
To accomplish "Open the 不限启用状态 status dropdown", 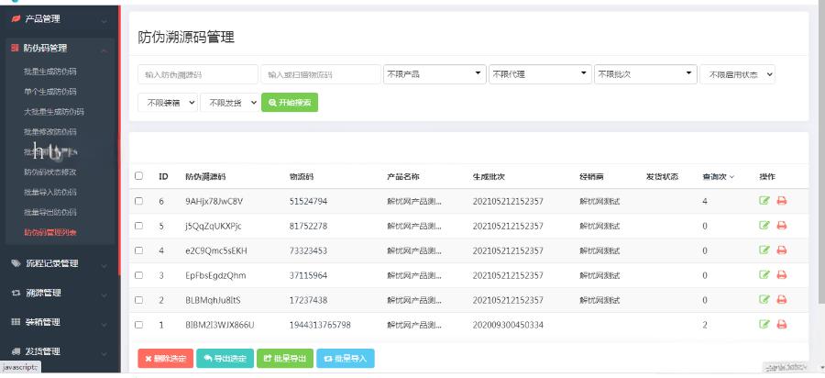I will pyautogui.click(x=738, y=74).
